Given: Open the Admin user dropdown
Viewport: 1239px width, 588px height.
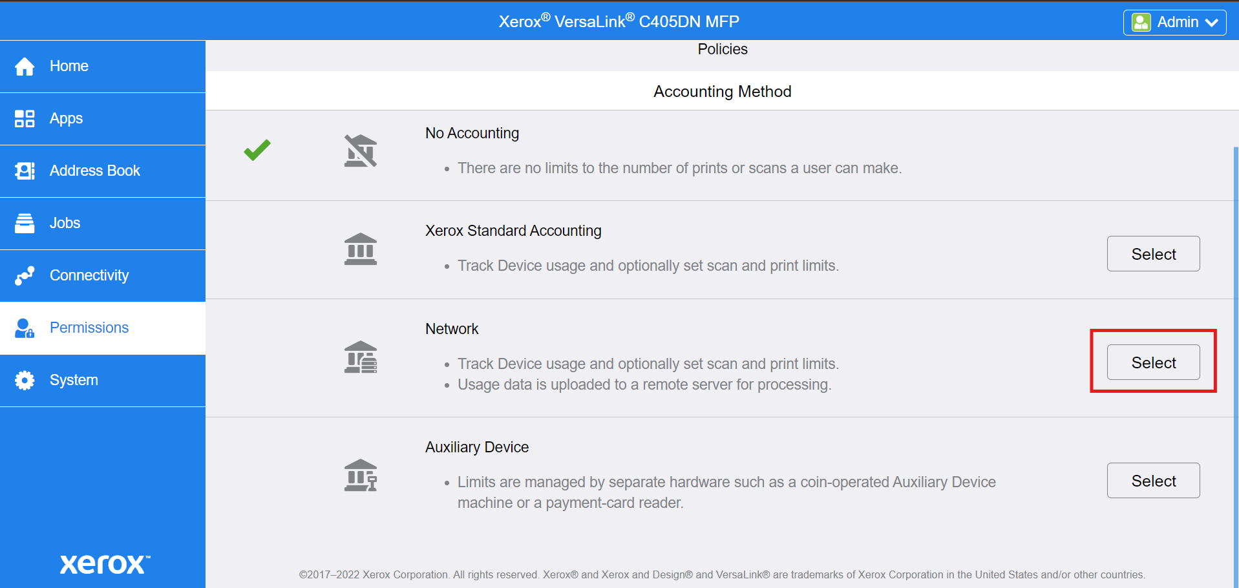Looking at the screenshot, I should pos(1174,23).
